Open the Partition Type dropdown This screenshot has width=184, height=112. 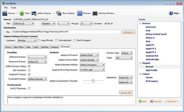coord(127,53)
